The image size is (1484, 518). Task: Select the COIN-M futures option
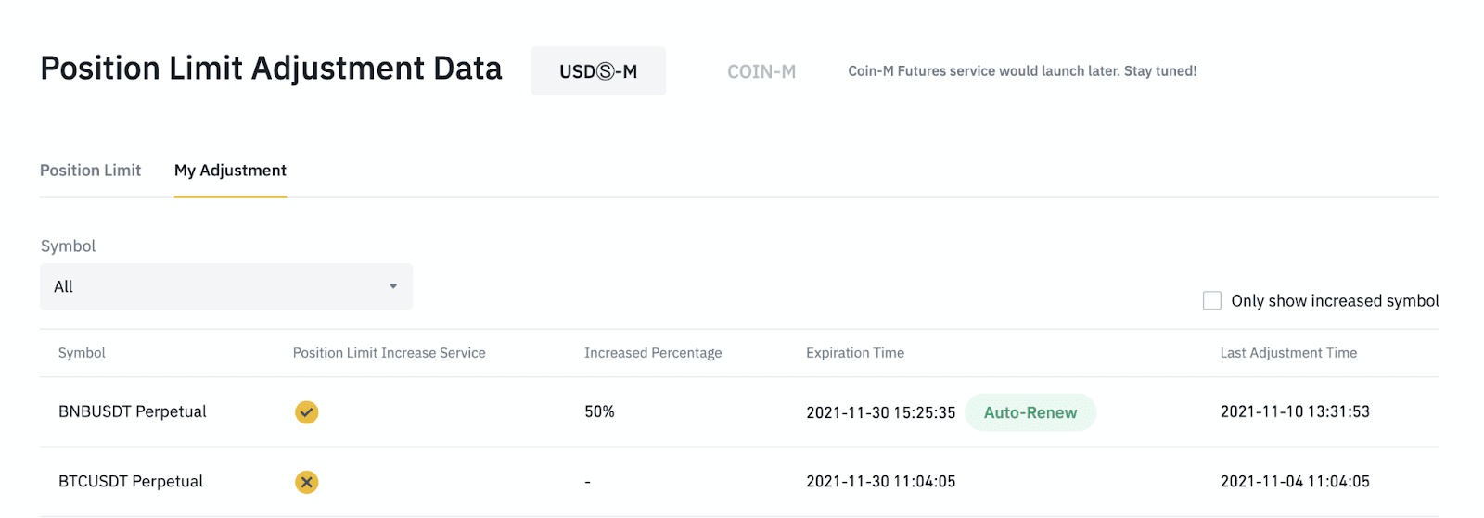761,71
